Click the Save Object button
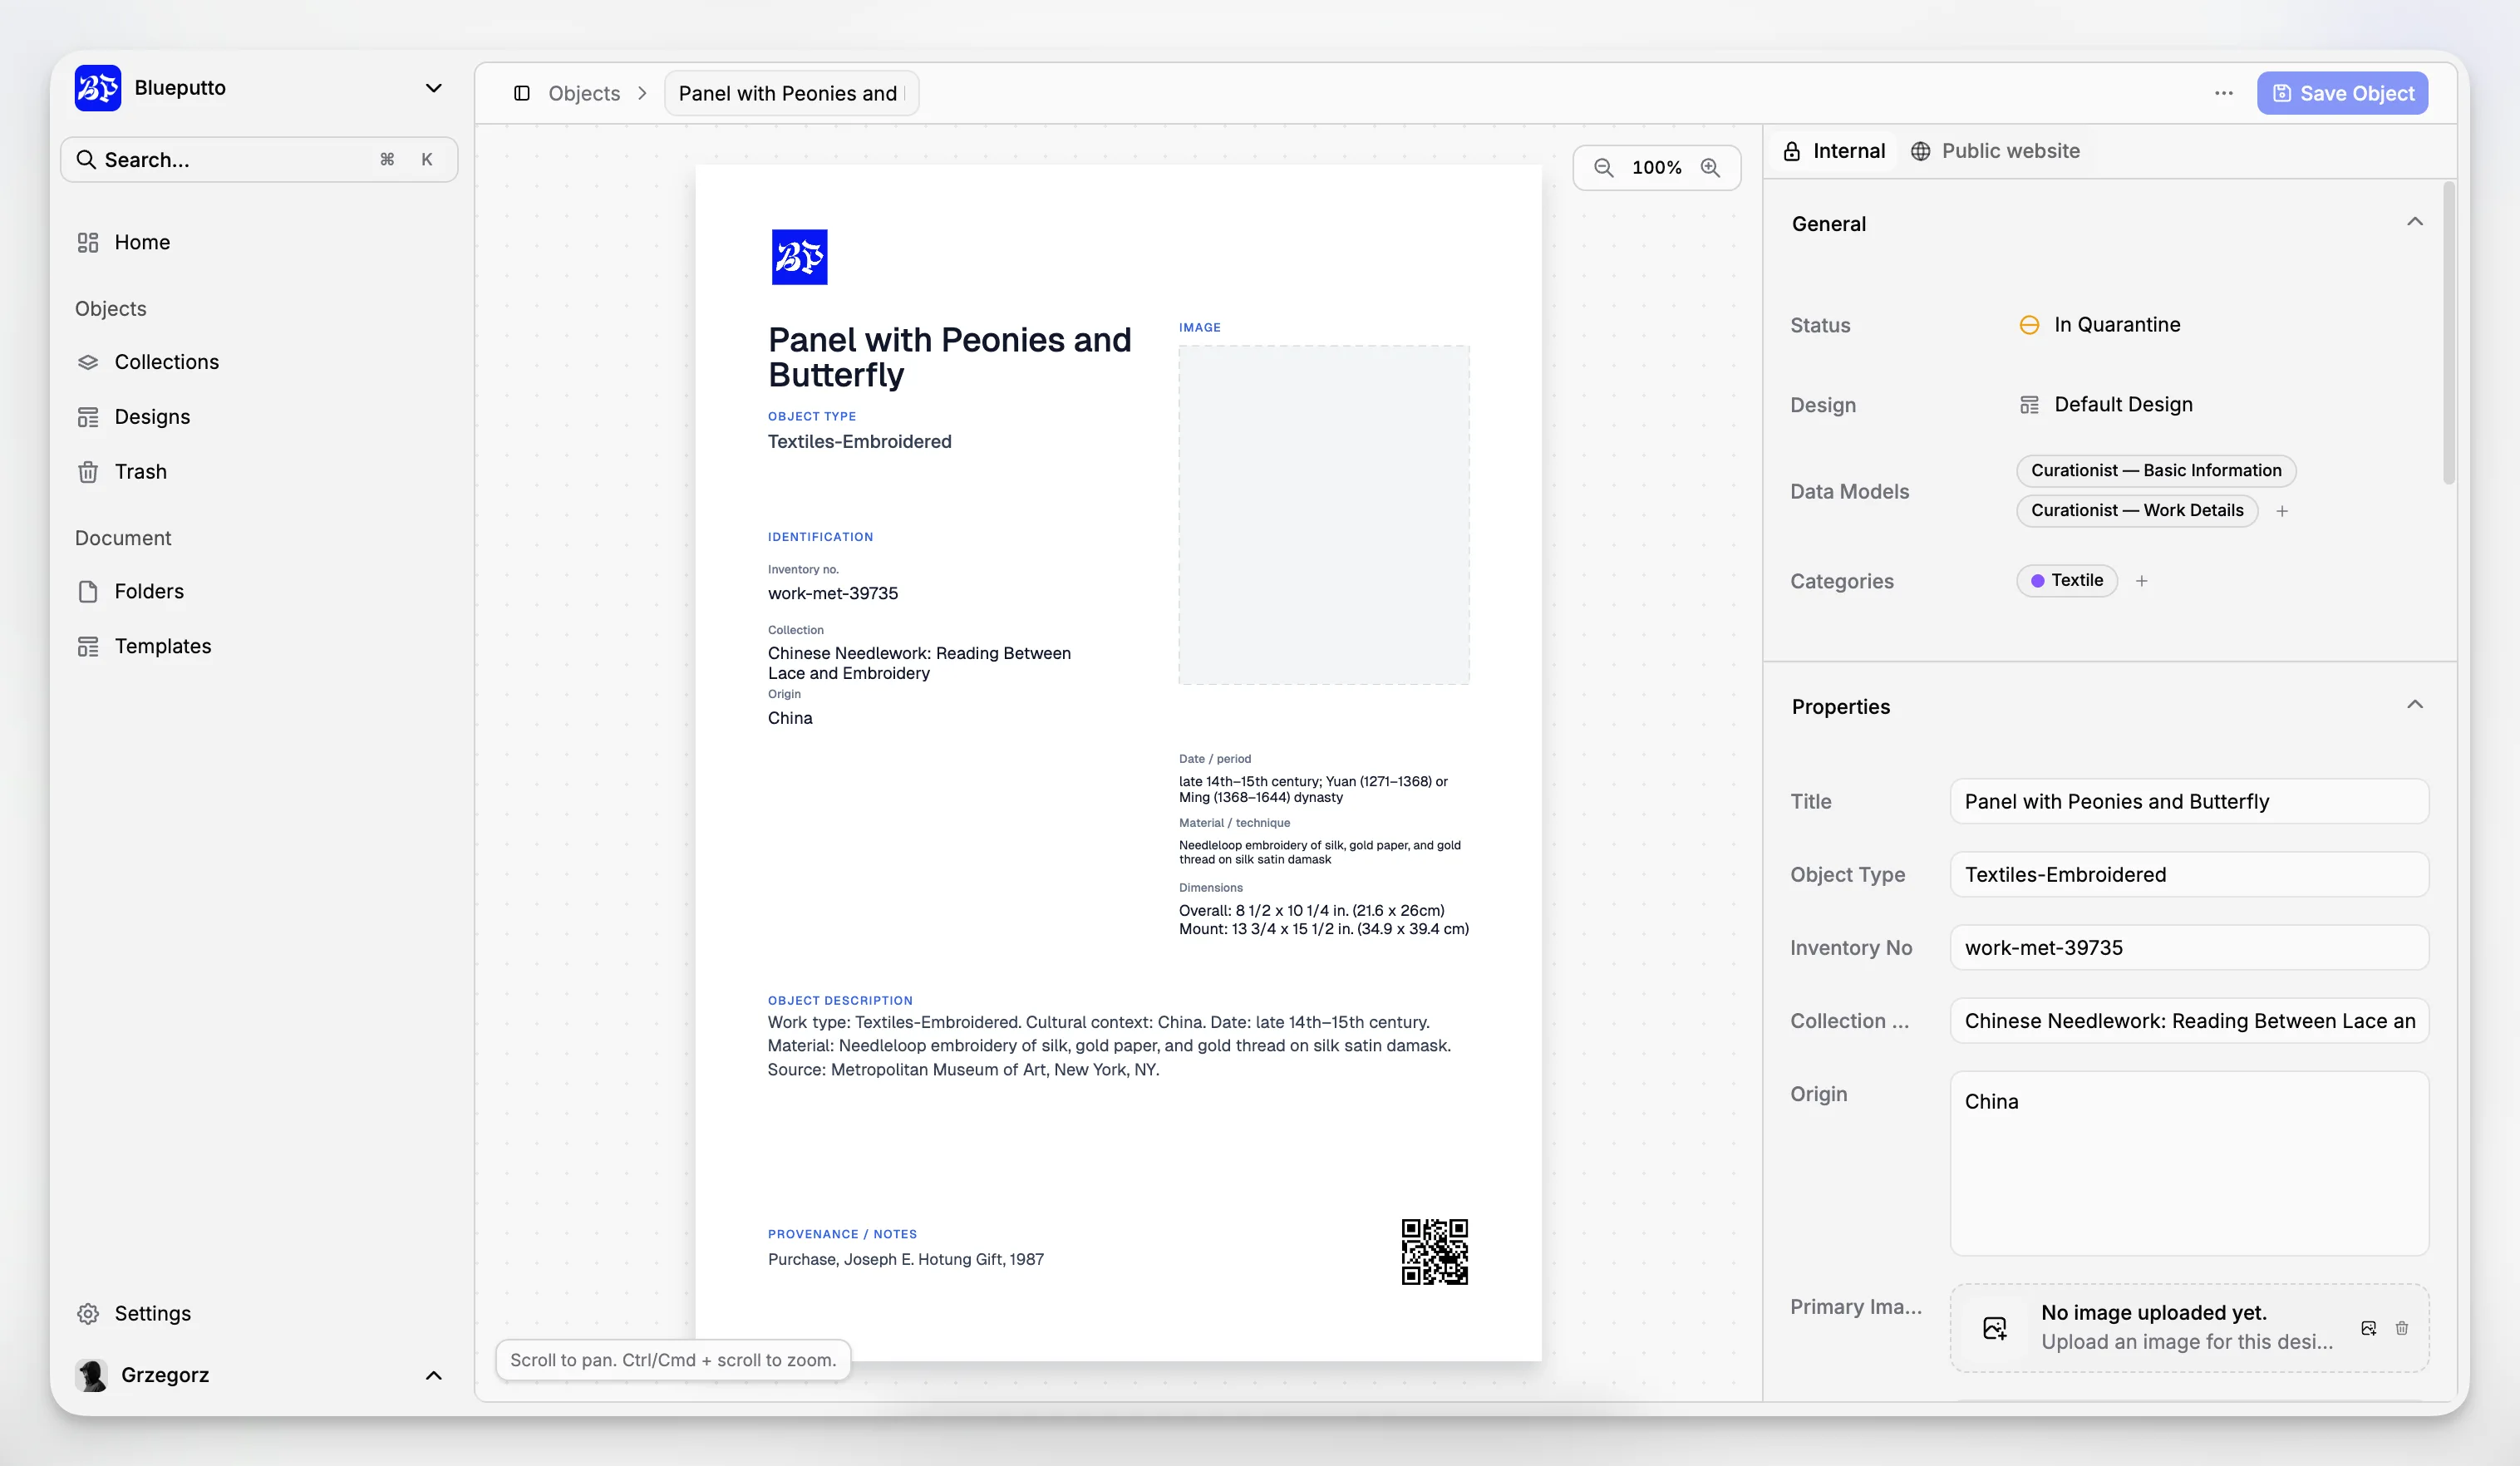The height and width of the screenshot is (1466, 2520). (2342, 93)
